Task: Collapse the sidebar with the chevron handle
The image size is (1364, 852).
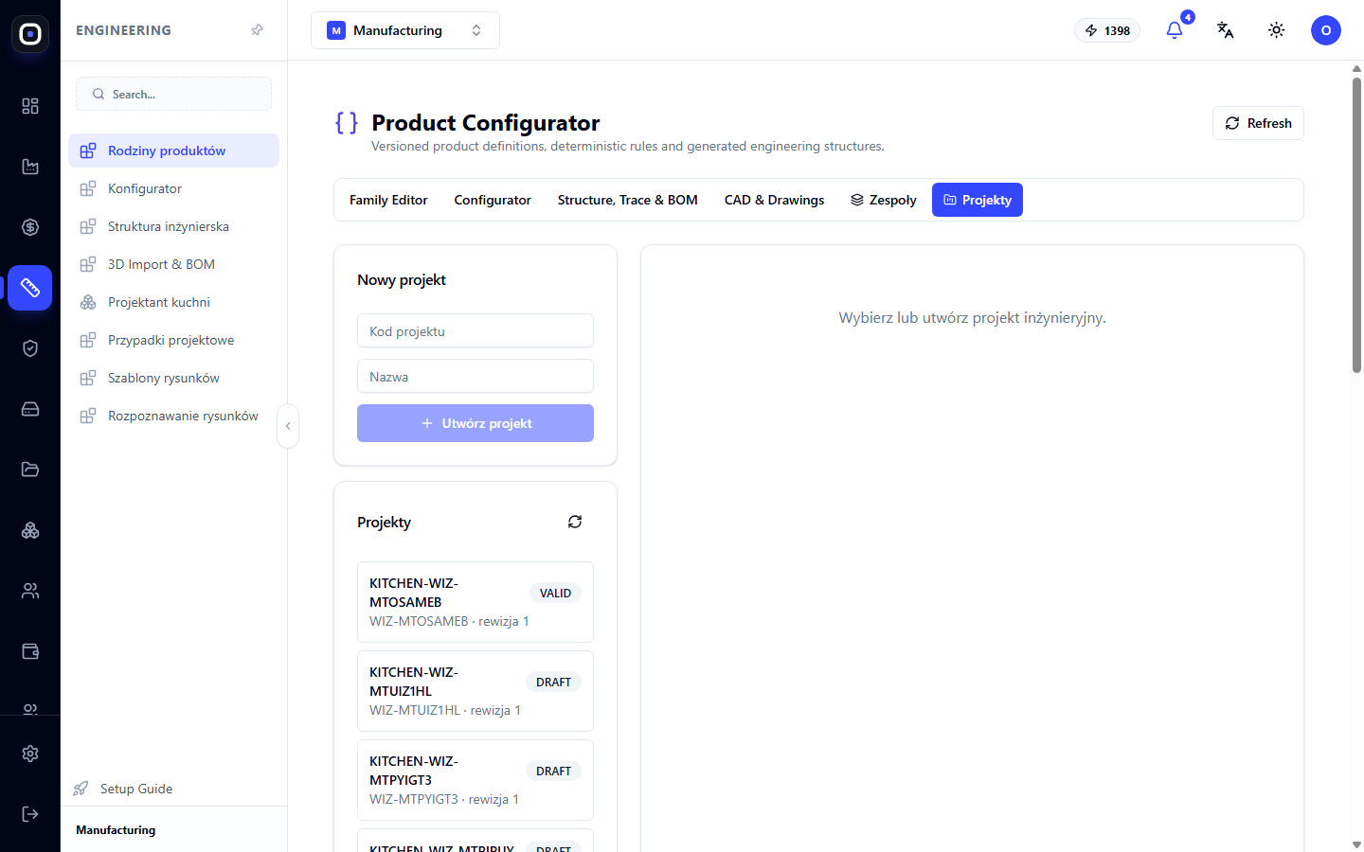Action: pos(288,426)
